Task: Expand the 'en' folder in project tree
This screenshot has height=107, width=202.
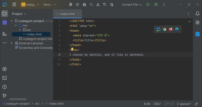Action: (20, 30)
